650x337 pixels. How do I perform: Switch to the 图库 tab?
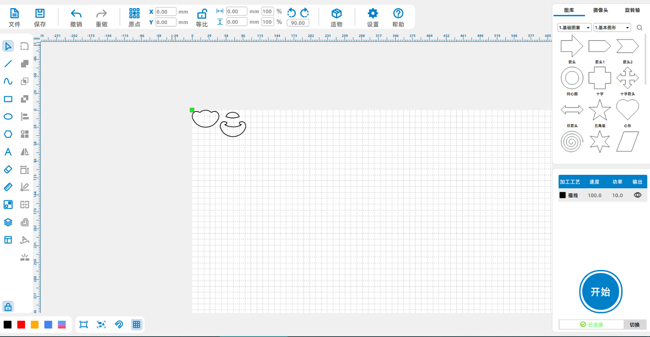[569, 10]
